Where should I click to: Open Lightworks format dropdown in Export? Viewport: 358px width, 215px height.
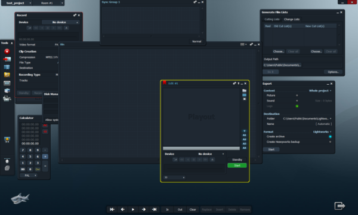[x=322, y=132]
